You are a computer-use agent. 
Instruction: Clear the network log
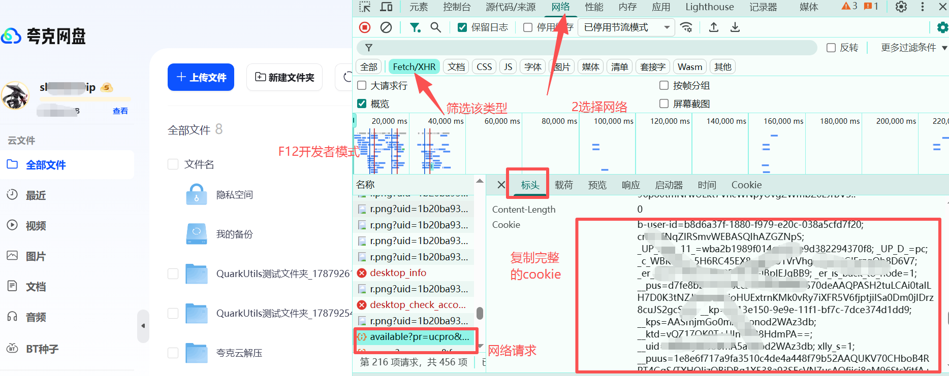[386, 27]
